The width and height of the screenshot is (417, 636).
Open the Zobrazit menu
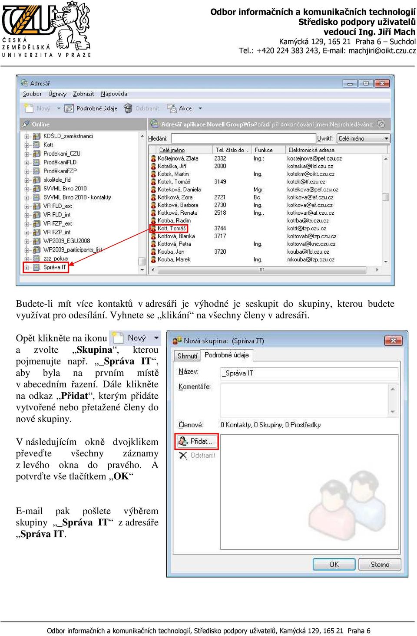click(x=83, y=94)
